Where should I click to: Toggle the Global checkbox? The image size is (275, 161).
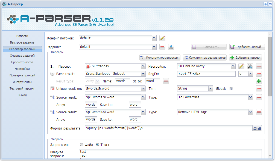pyautogui.click(x=231, y=89)
